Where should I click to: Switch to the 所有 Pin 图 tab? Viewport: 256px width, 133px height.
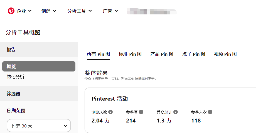point(98,54)
